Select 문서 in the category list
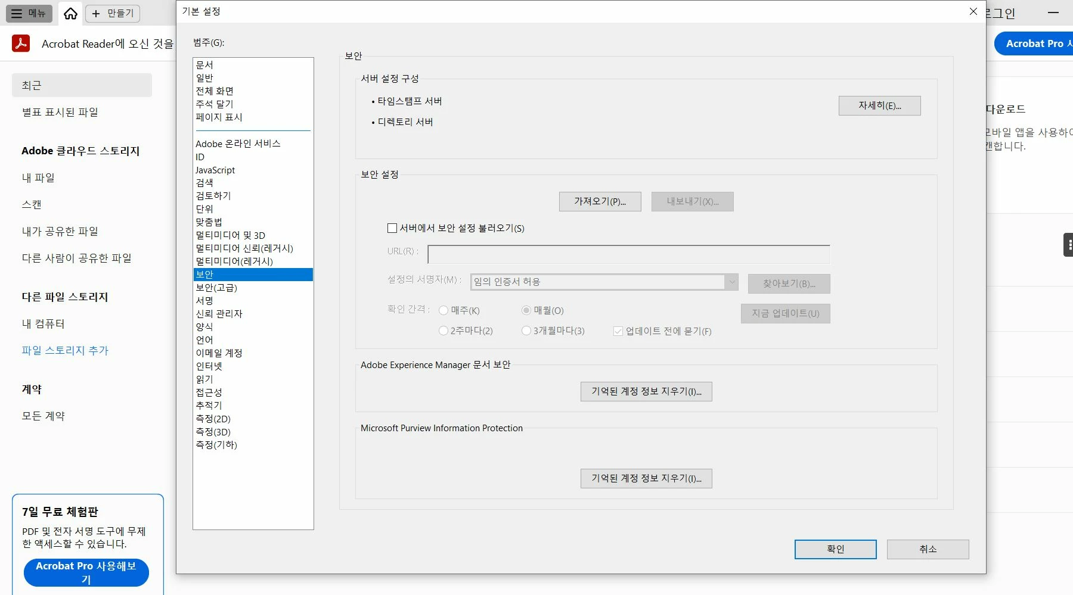1073x595 pixels. click(253, 65)
